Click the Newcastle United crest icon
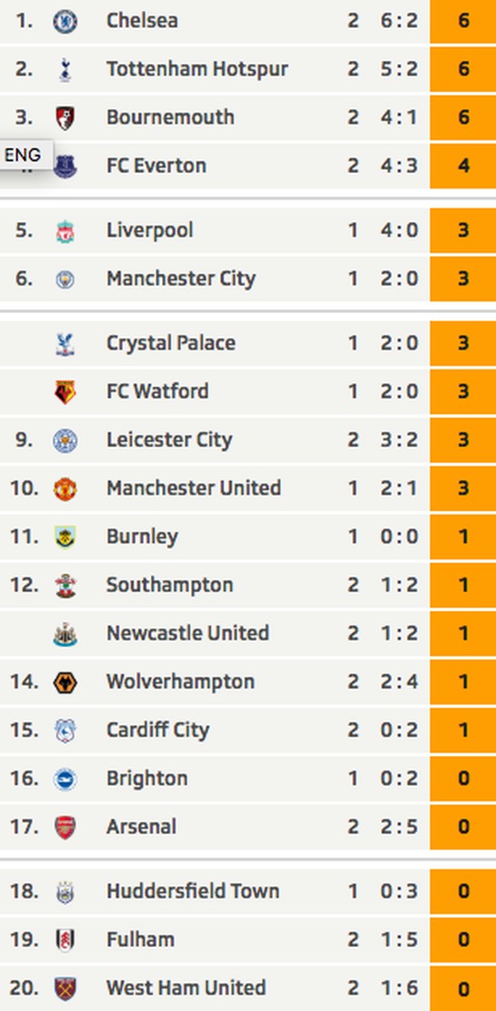 [65, 634]
